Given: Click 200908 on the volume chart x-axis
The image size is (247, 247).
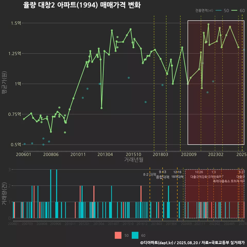Looking at the screenshot, I should pyautogui.click(x=56, y=224).
